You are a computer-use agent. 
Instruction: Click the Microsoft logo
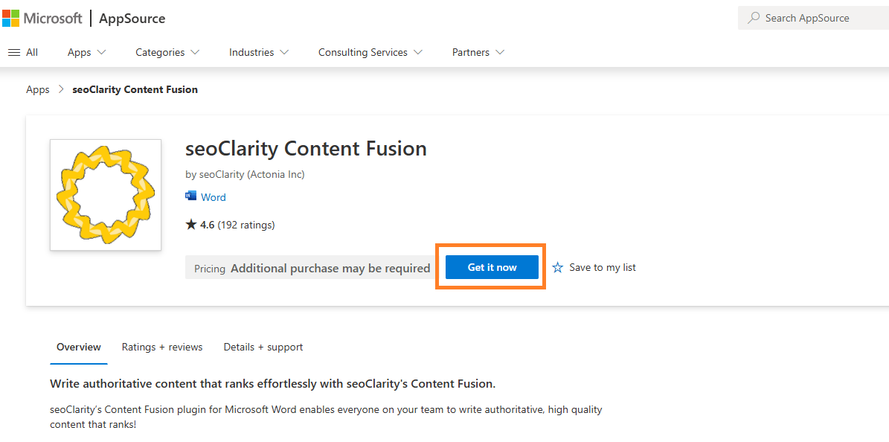tap(42, 19)
